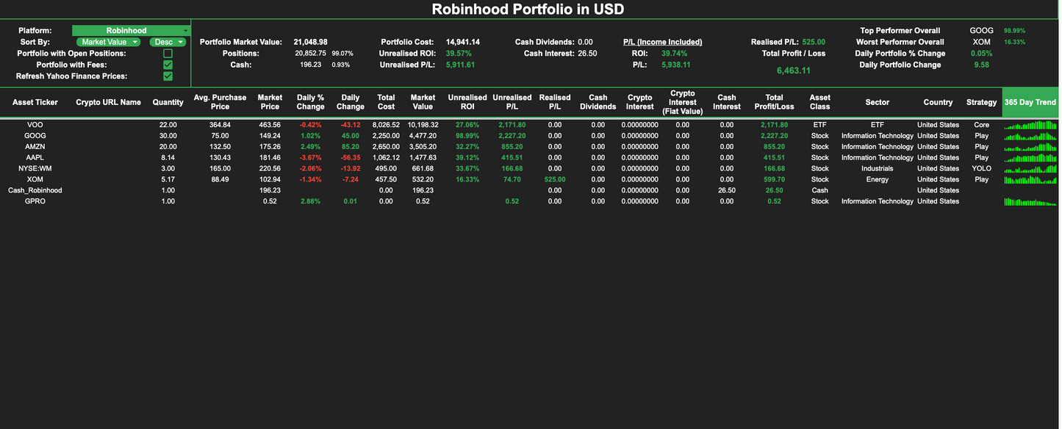Click the Portfolio Cost value 14,941.14

tap(463, 42)
